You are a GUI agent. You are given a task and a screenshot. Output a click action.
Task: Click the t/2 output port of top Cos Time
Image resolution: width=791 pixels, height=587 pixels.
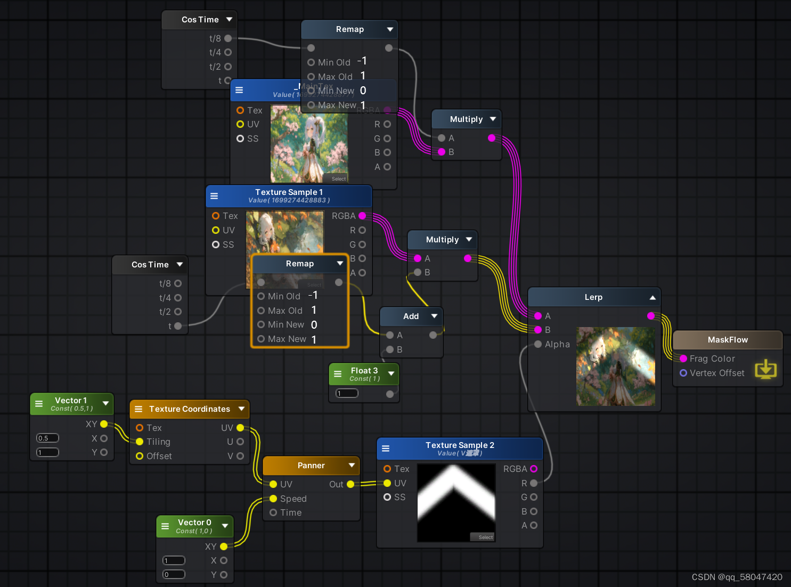tap(228, 67)
